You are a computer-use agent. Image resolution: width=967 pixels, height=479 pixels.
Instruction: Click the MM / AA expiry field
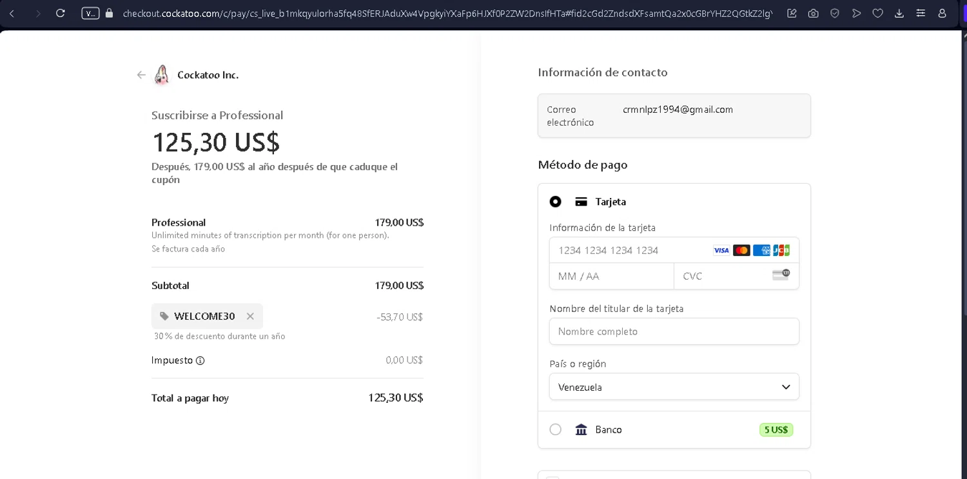point(611,276)
